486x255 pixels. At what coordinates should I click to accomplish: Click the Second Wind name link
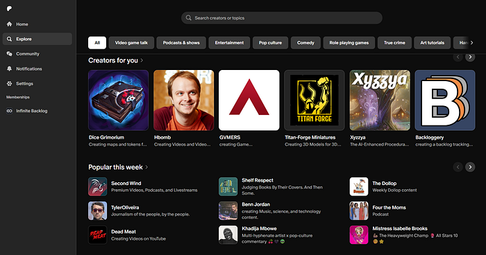pyautogui.click(x=126, y=183)
